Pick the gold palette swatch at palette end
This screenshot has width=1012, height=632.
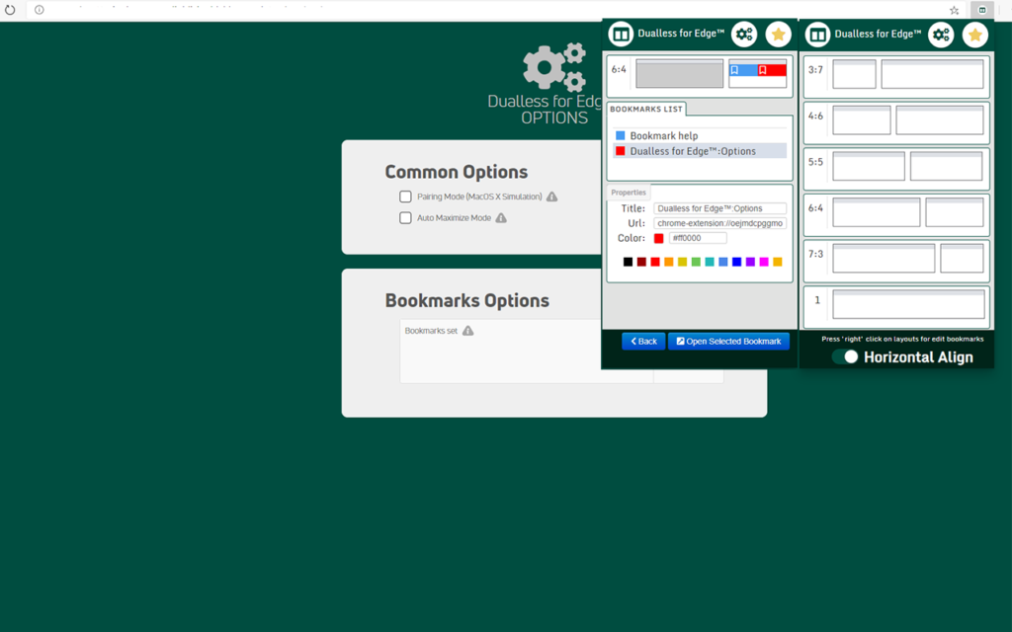[x=777, y=262]
